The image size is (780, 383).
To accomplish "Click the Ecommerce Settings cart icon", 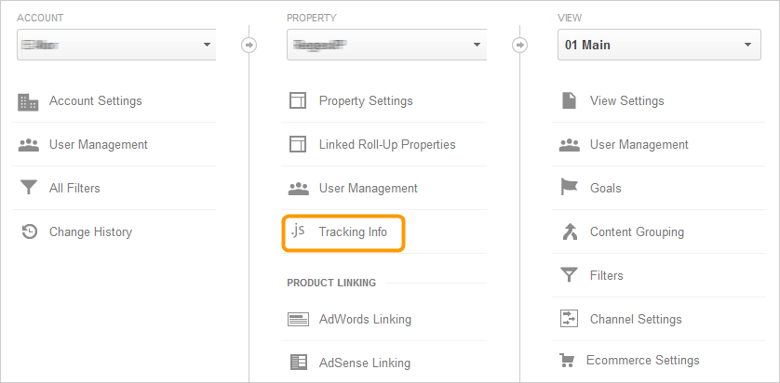I will pyautogui.click(x=567, y=360).
